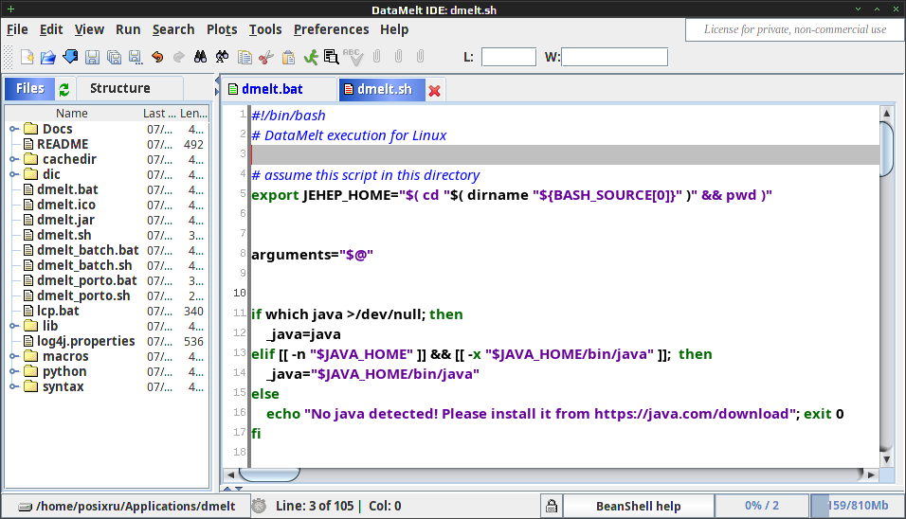This screenshot has width=906, height=519.
Task: Switch to the Structure panel tab
Action: coord(119,88)
